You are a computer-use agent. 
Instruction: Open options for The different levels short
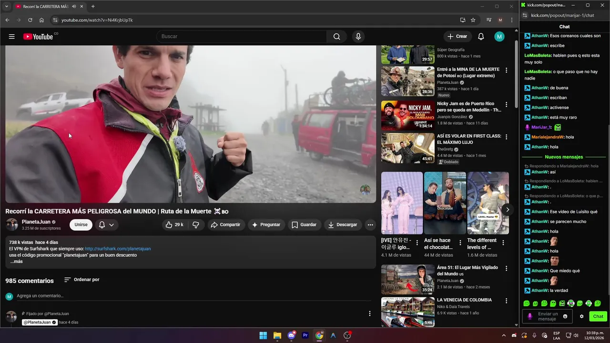point(503,242)
